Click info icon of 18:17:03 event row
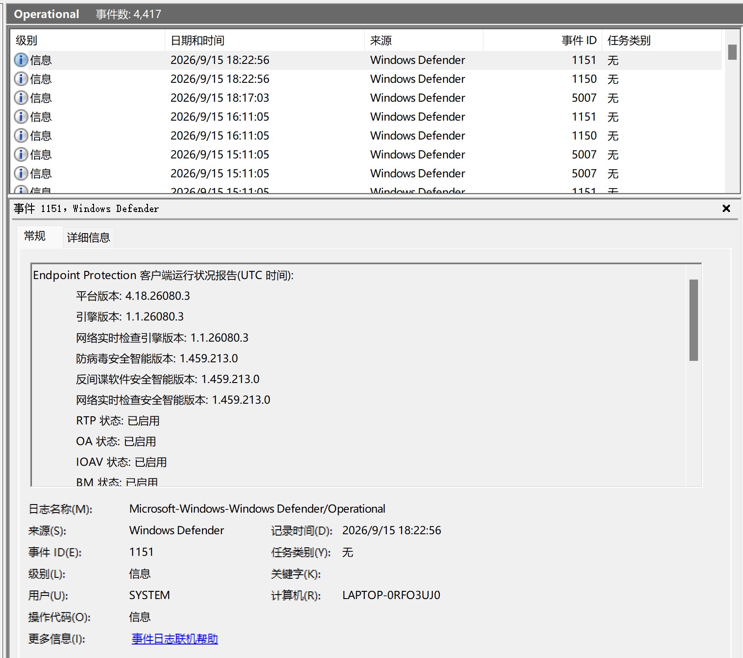Screen dimensions: 743x658 click(21, 98)
